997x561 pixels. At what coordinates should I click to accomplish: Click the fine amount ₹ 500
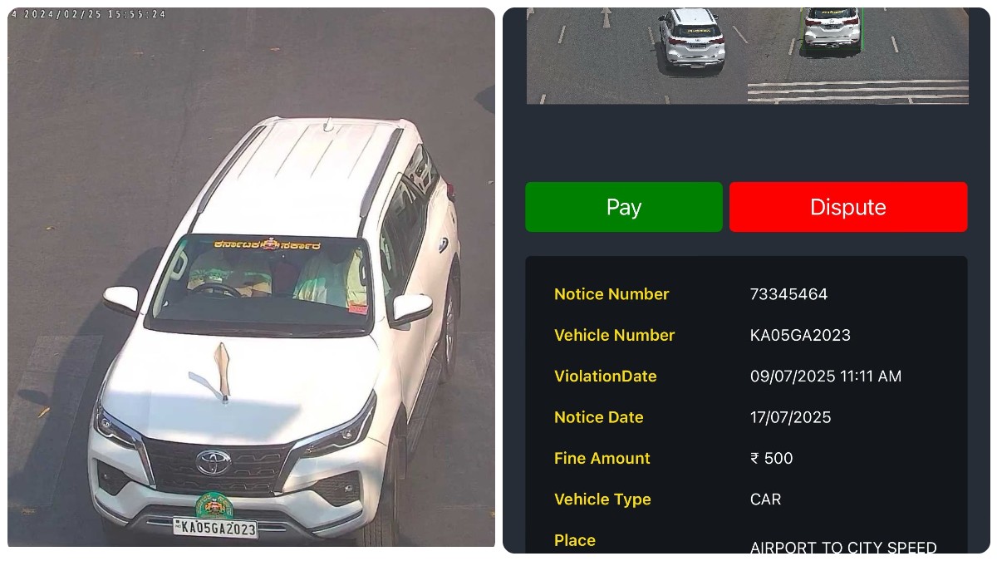(771, 458)
